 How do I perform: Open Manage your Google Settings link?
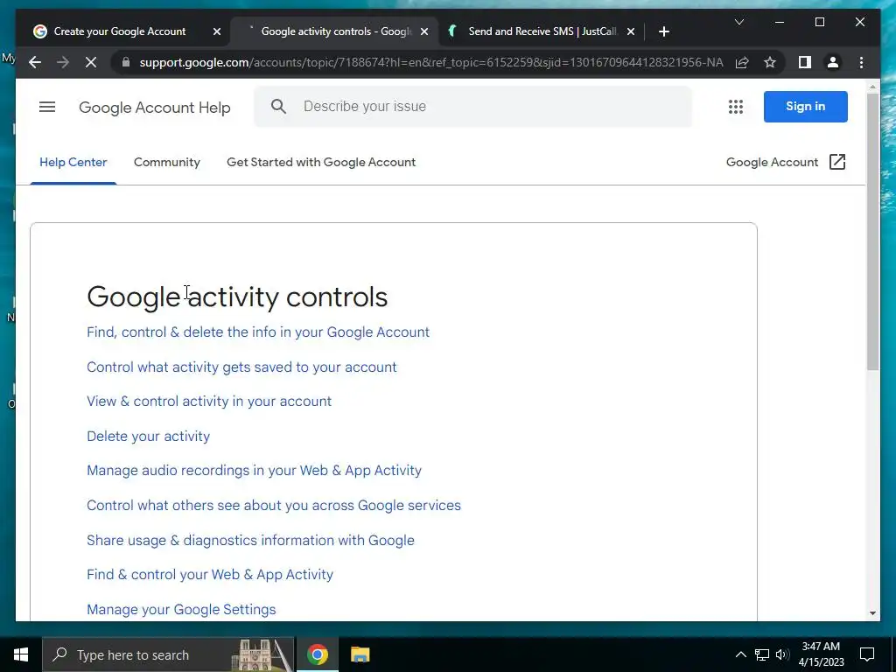[181, 609]
